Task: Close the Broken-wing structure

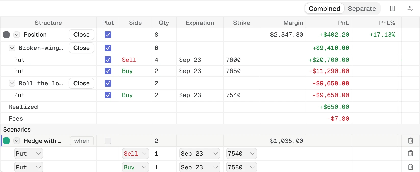Action: pos(81,48)
